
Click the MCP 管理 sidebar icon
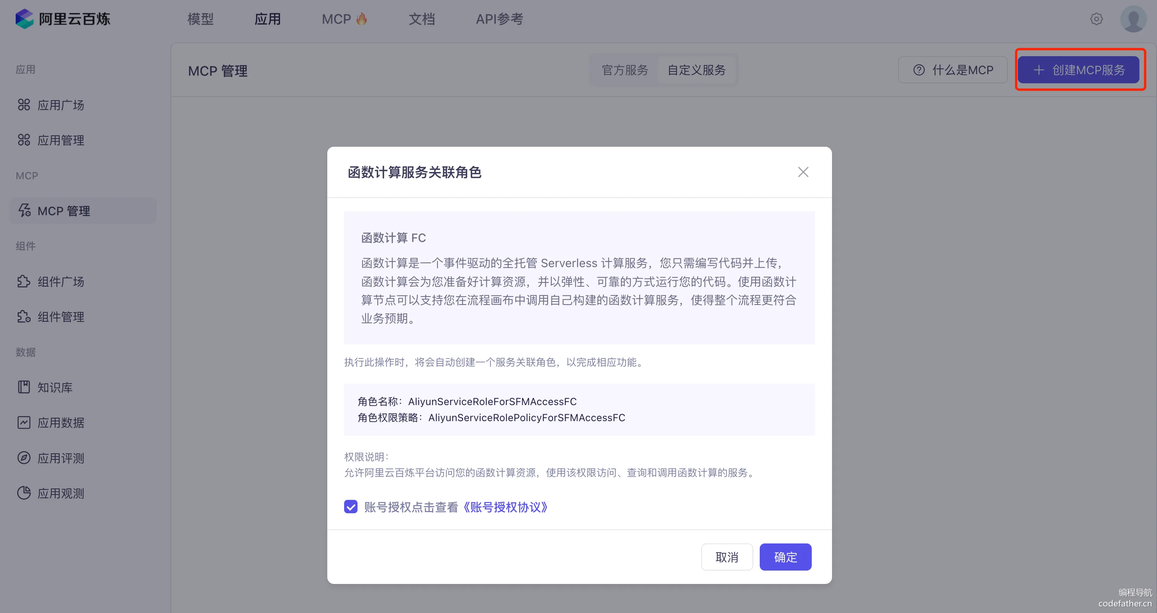(24, 211)
